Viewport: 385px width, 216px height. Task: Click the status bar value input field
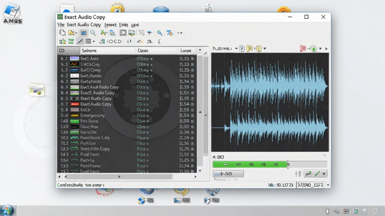[x=310, y=185]
